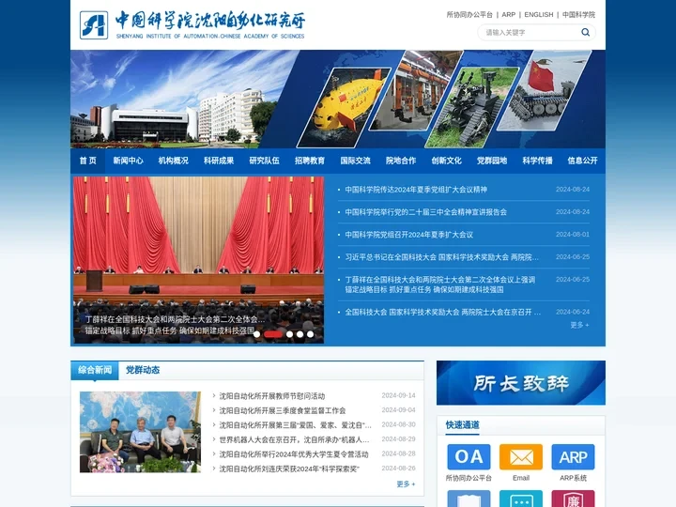This screenshot has width=676, height=507.
Task: Click the conference carousel slide image
Action: coord(198,259)
